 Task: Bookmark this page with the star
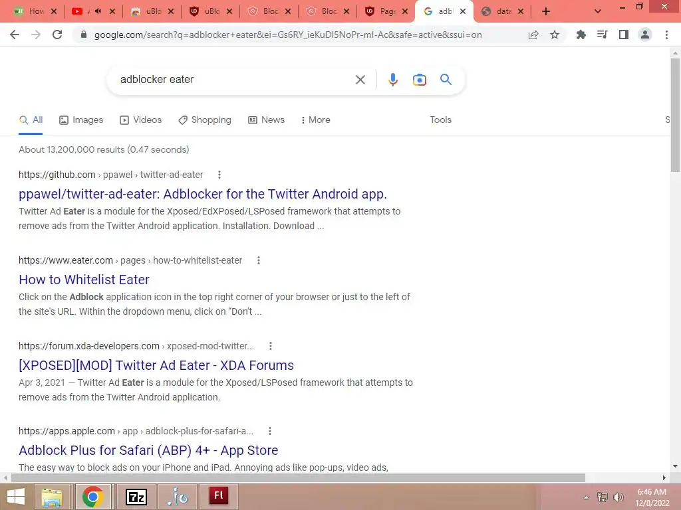click(x=555, y=35)
